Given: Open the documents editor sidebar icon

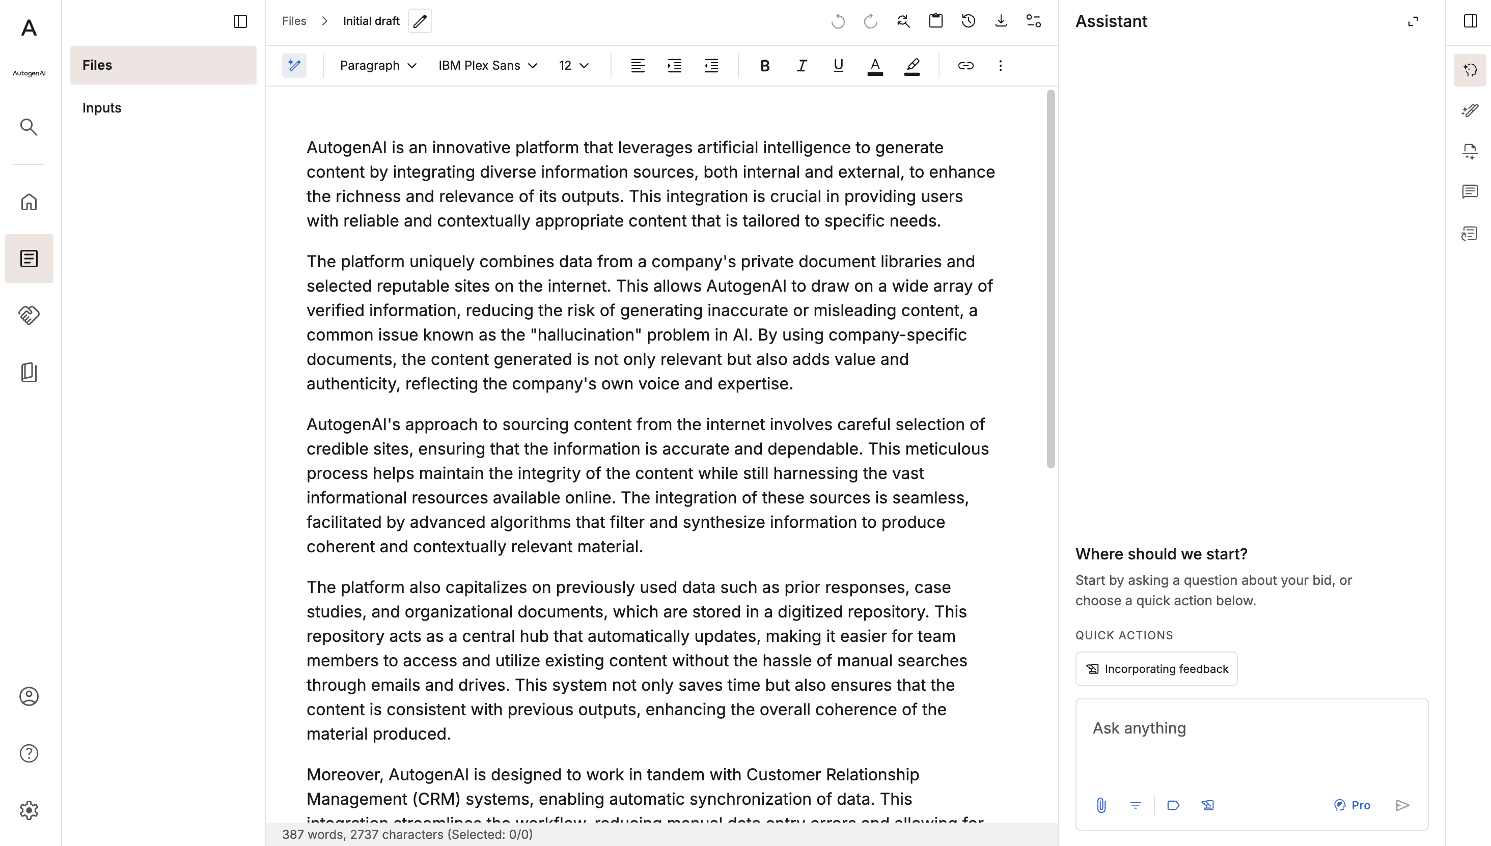Looking at the screenshot, I should [29, 259].
